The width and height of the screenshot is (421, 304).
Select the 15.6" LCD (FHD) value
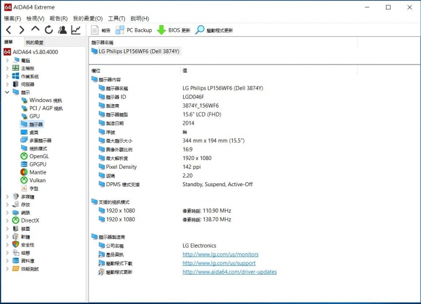pyautogui.click(x=202, y=114)
